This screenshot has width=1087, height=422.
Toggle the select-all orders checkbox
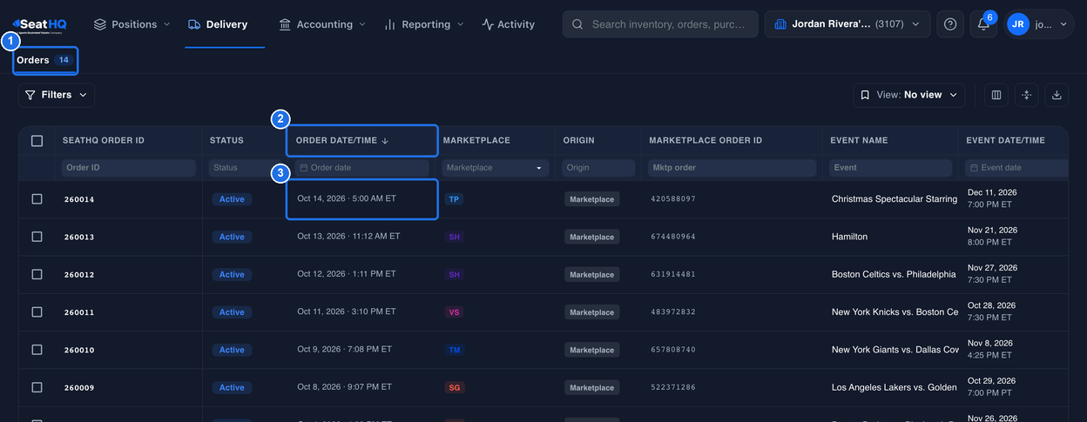tap(37, 140)
